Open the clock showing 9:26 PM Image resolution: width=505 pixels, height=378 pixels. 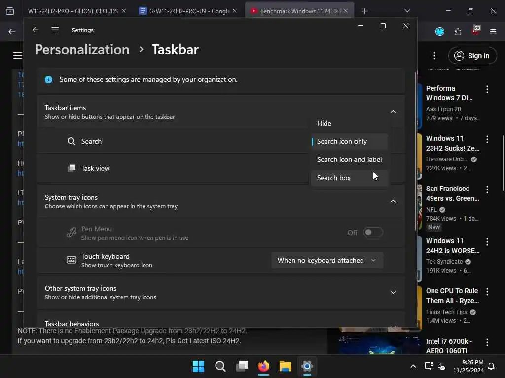pos(469,366)
